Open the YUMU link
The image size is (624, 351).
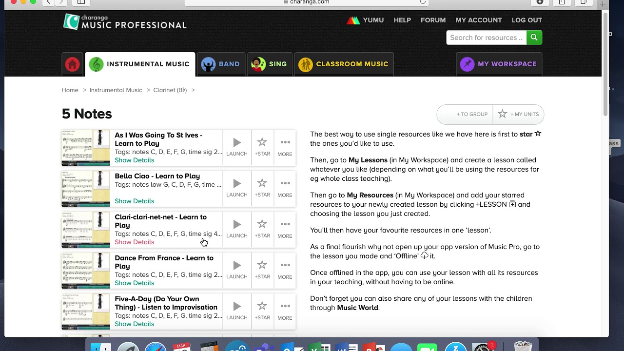pyautogui.click(x=365, y=20)
